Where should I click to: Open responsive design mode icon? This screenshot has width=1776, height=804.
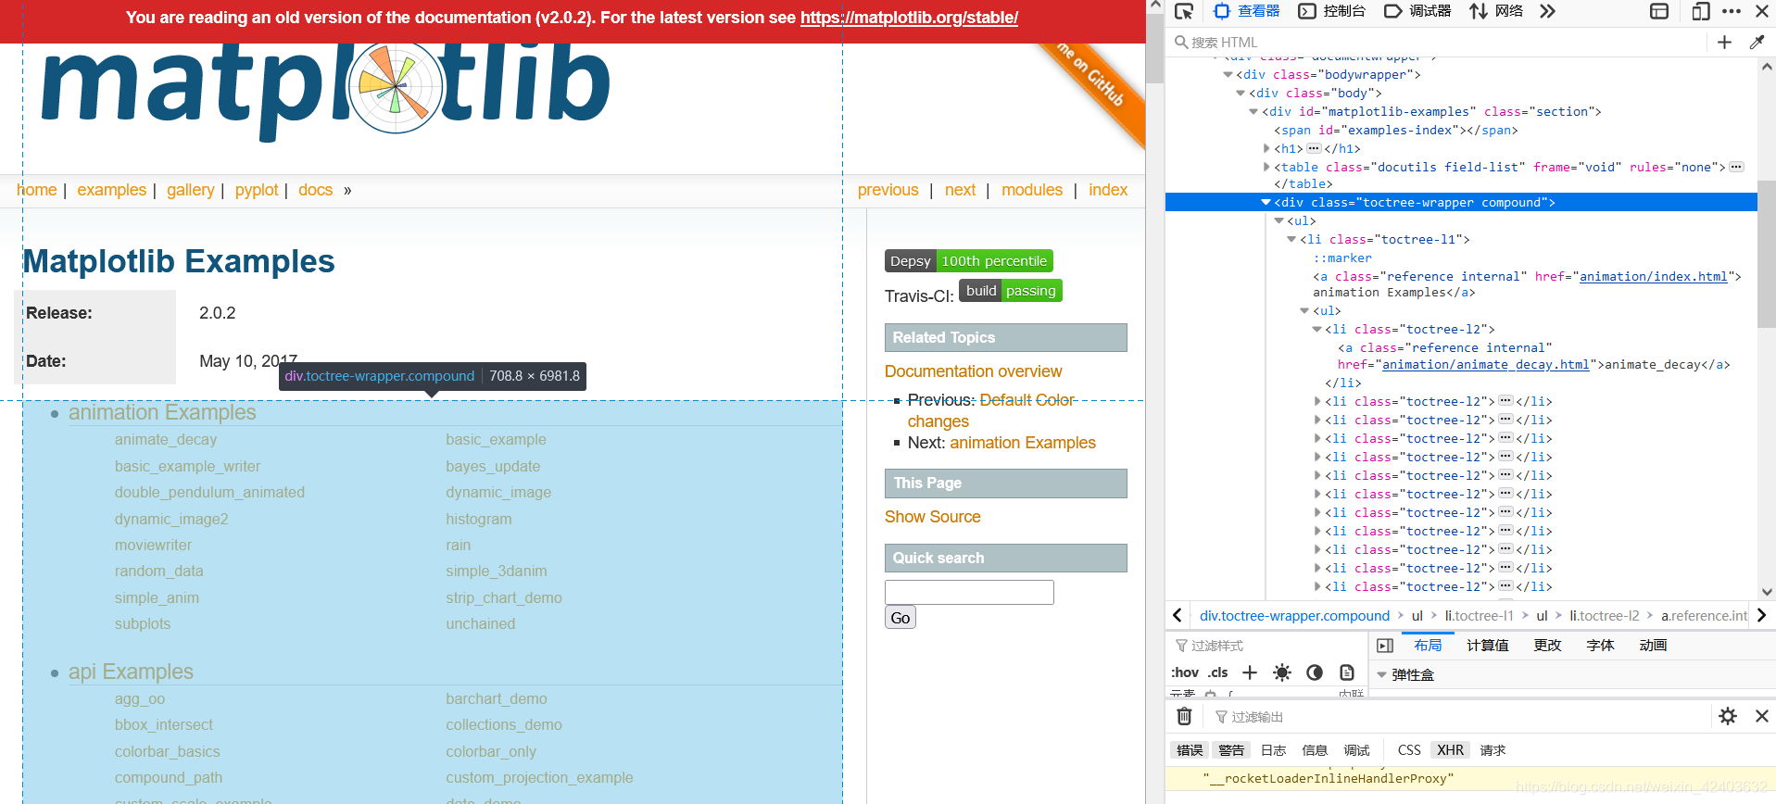click(x=1701, y=11)
